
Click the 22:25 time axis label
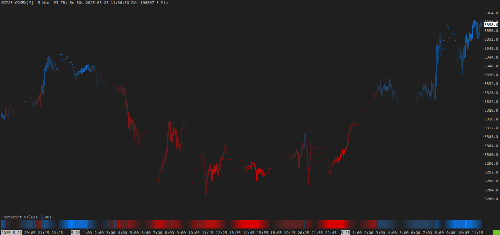(57, 233)
